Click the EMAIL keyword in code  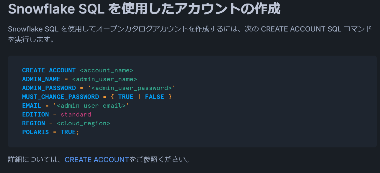click(31, 106)
